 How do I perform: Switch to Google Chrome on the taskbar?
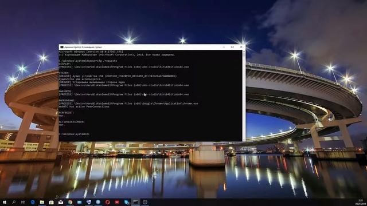pyautogui.click(x=70, y=202)
